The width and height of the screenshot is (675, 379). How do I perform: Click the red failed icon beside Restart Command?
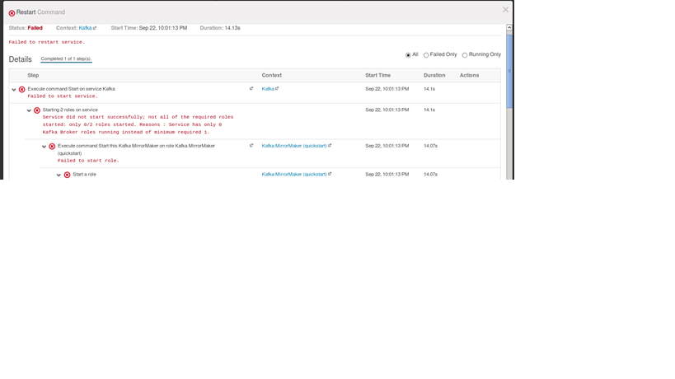tap(12, 13)
